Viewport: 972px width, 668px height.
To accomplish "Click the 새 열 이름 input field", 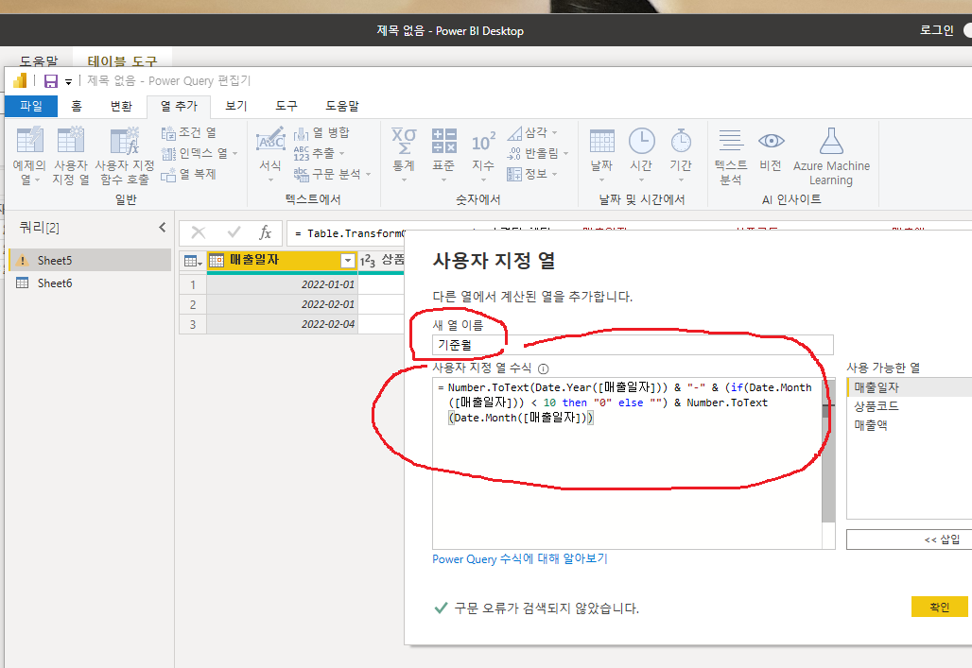I will [633, 345].
